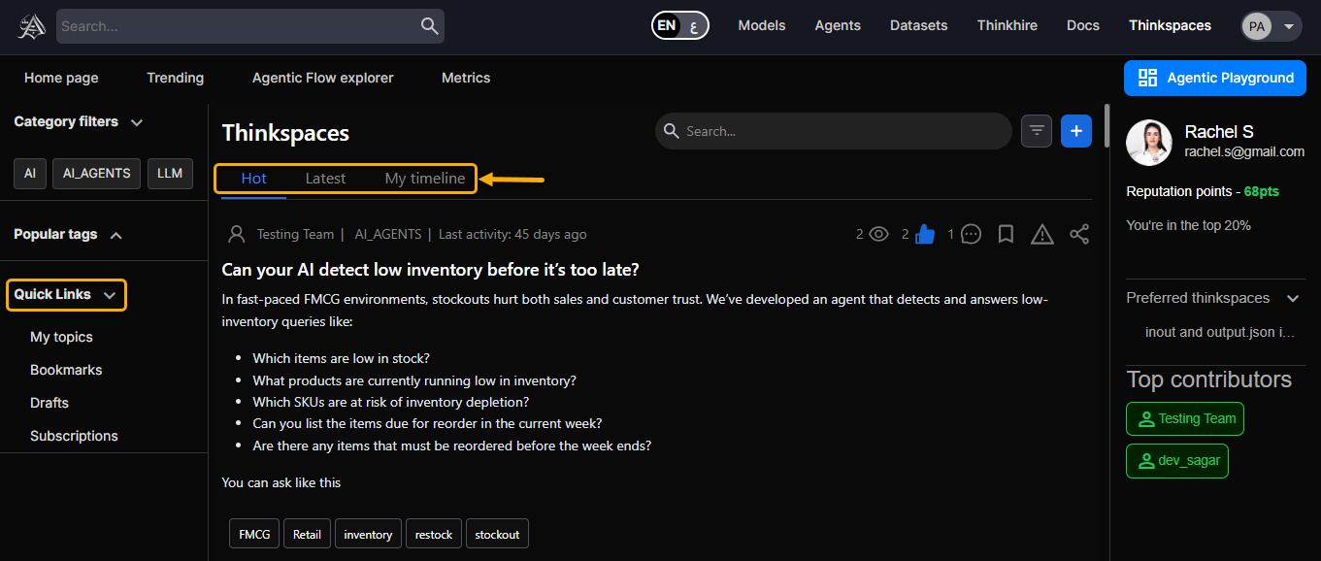This screenshot has height=561, width=1321.
Task: Click the thumbs-up like icon on post
Action: click(925, 234)
